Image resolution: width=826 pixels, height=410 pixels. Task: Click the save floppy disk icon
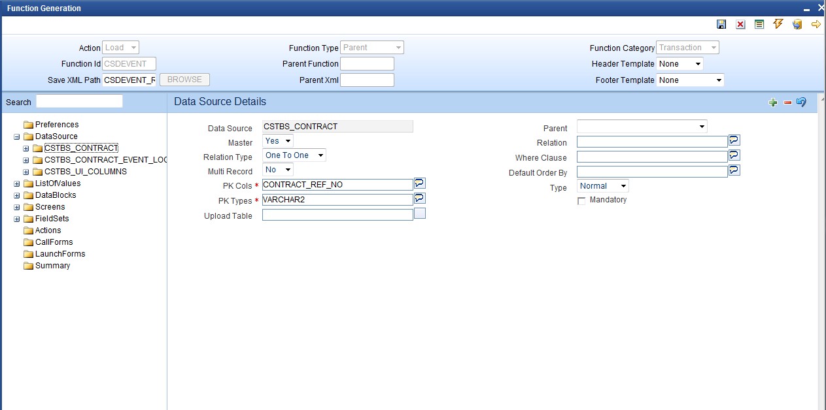pyautogui.click(x=721, y=24)
